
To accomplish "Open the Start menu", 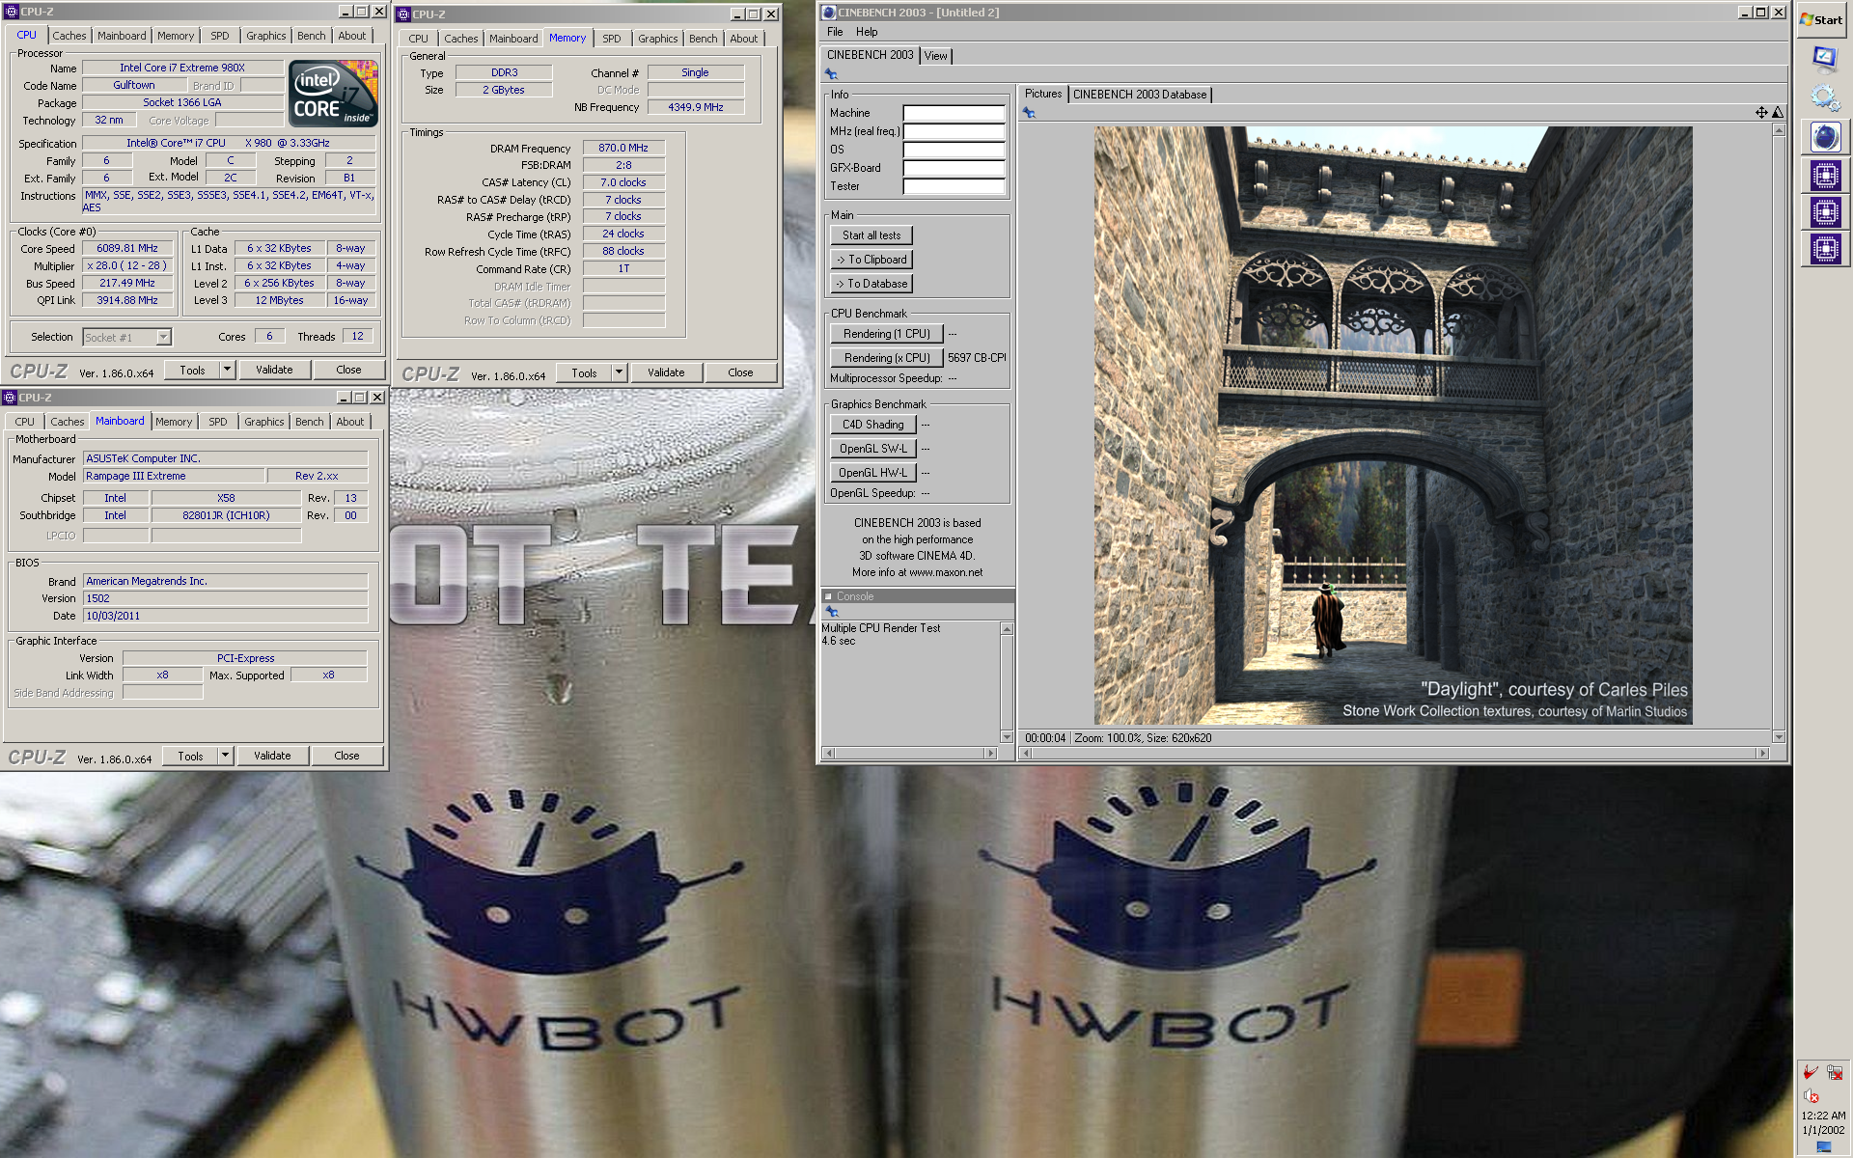I will [1822, 19].
